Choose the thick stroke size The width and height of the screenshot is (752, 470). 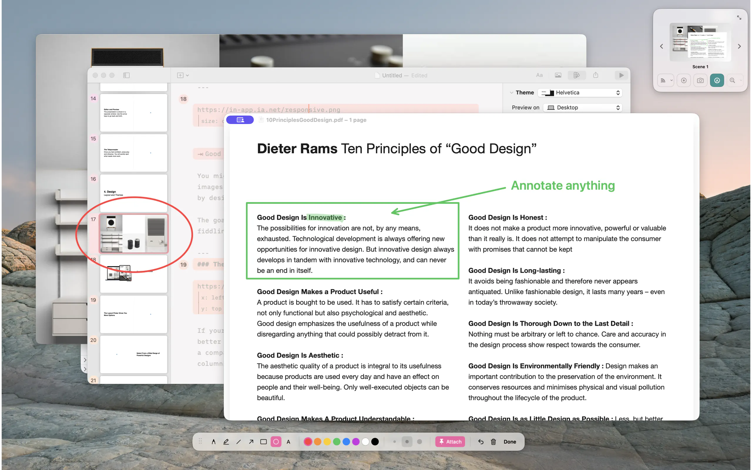pyautogui.click(x=419, y=442)
